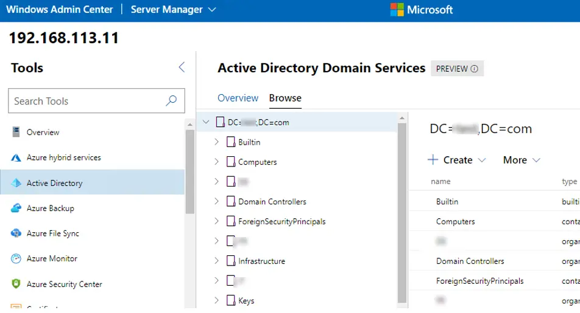580x313 pixels.
Task: Click the root domain container icon
Action: point(220,122)
